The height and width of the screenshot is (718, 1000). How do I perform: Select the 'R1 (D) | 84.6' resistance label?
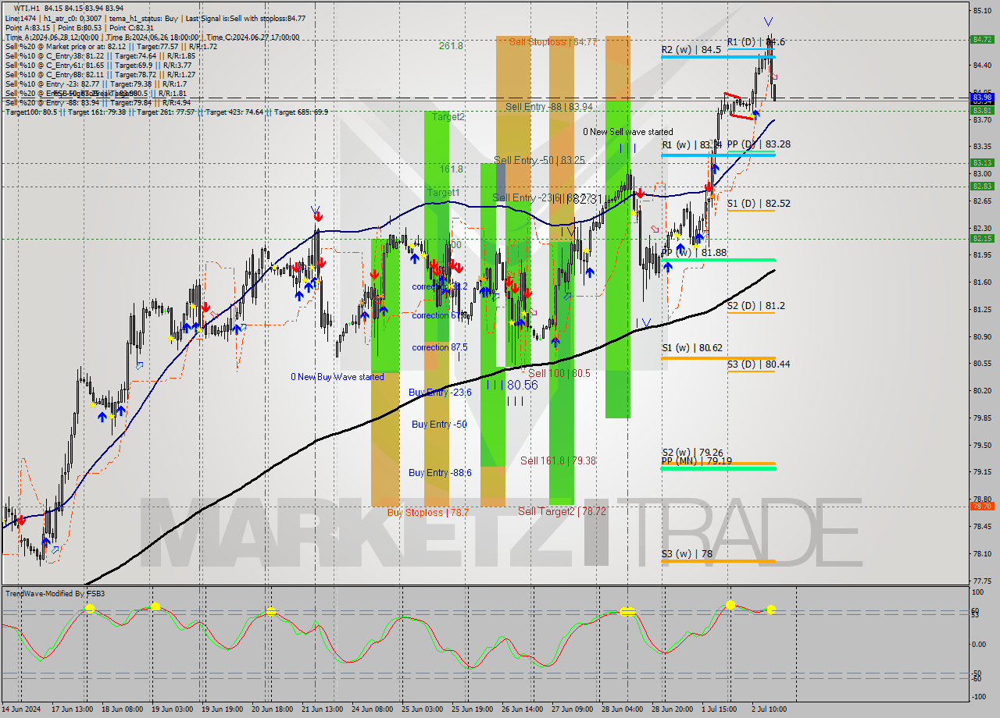point(755,42)
